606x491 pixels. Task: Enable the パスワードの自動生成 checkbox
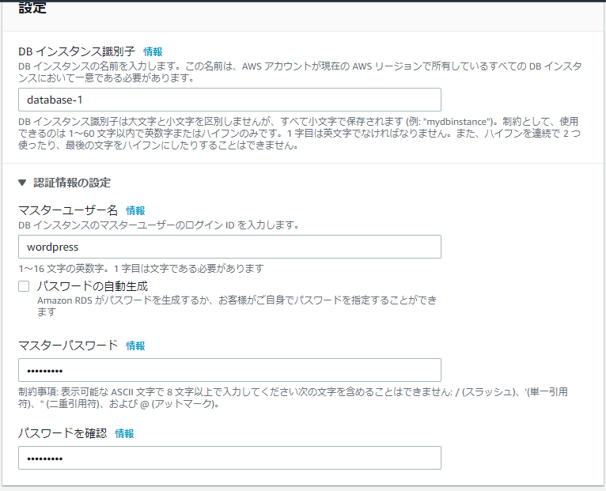[24, 286]
